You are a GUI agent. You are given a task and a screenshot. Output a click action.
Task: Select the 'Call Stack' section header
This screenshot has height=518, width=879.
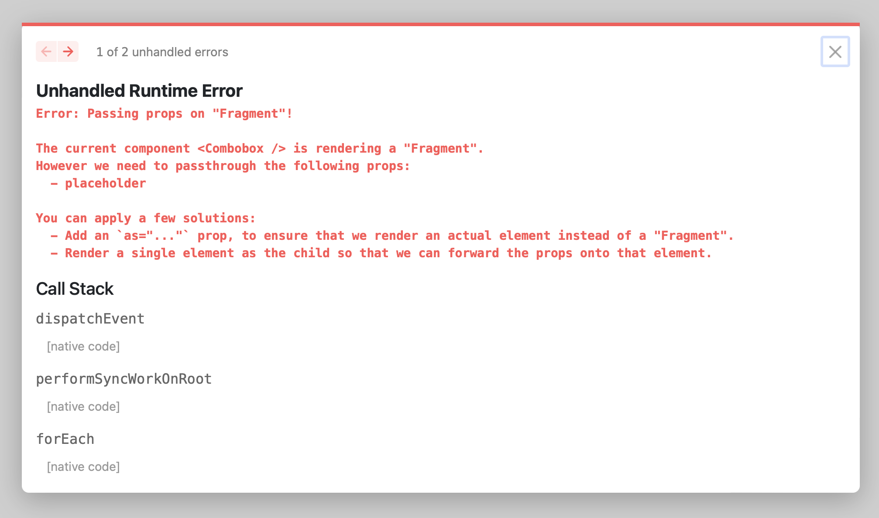pyautogui.click(x=75, y=288)
